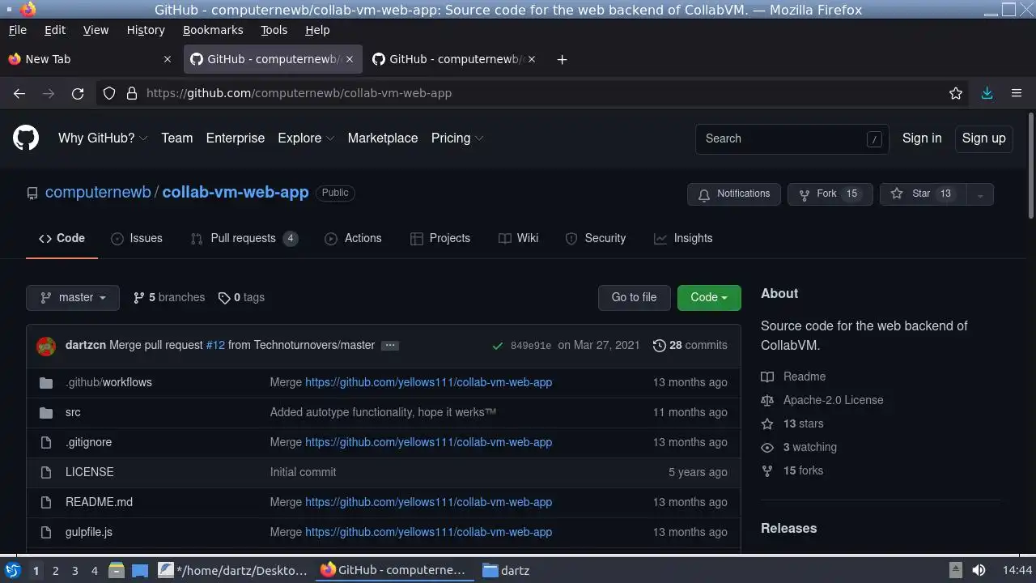The width and height of the screenshot is (1036, 583).
Task: Close the New Tab tab
Action: tap(168, 59)
